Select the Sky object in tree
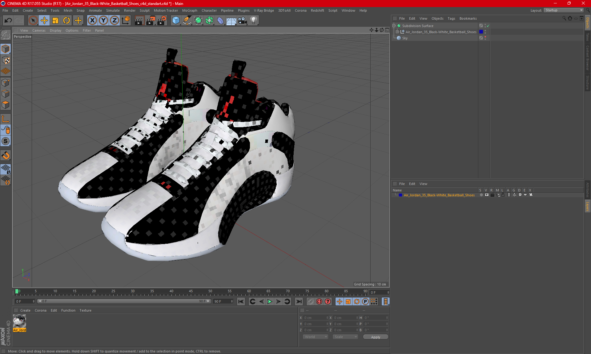The height and width of the screenshot is (354, 591). [405, 38]
